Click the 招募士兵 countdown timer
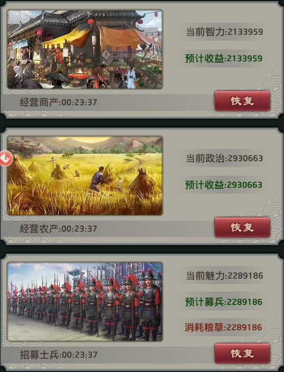This screenshot has height=372, width=284. tap(59, 355)
